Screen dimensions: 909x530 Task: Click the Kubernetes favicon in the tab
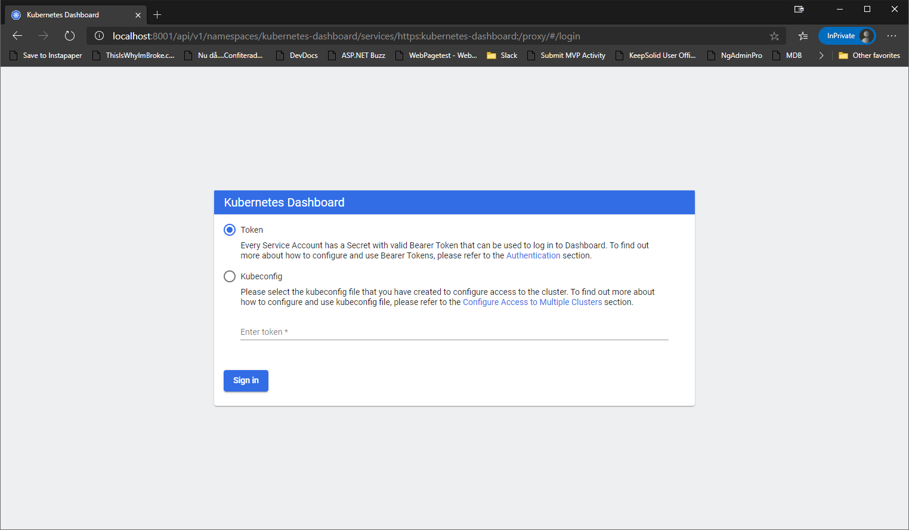coord(16,15)
